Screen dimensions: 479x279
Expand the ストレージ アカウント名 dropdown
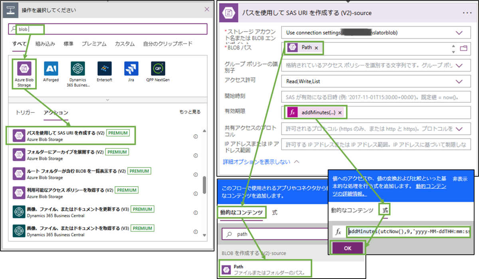(x=459, y=33)
